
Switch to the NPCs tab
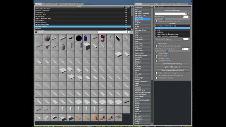54,4
